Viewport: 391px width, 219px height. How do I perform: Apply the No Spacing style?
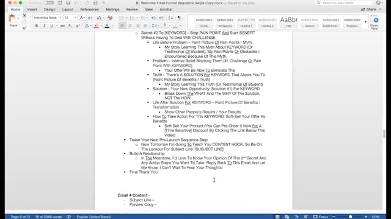click(x=225, y=22)
